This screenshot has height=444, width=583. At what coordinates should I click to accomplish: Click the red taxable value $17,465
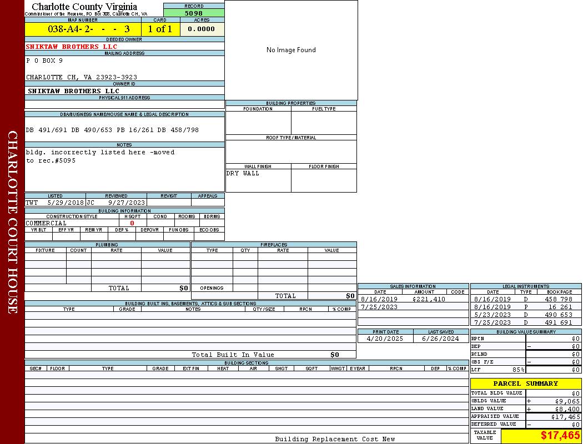[x=560, y=435]
